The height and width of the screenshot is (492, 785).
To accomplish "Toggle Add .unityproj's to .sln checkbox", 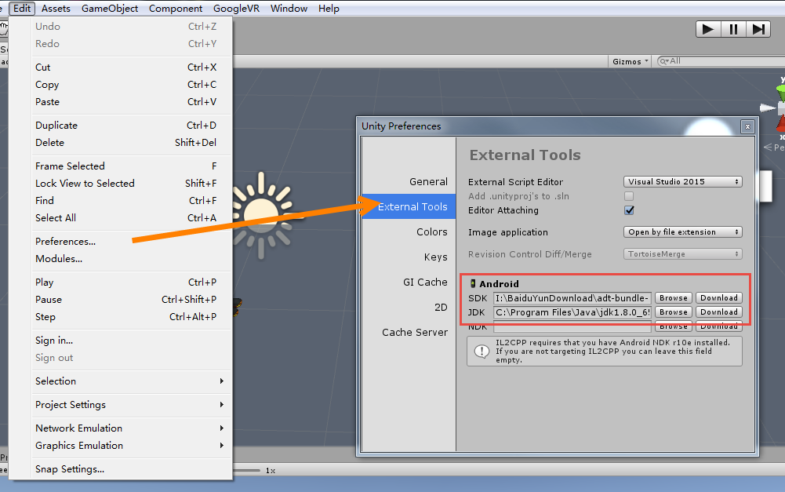I will click(629, 196).
